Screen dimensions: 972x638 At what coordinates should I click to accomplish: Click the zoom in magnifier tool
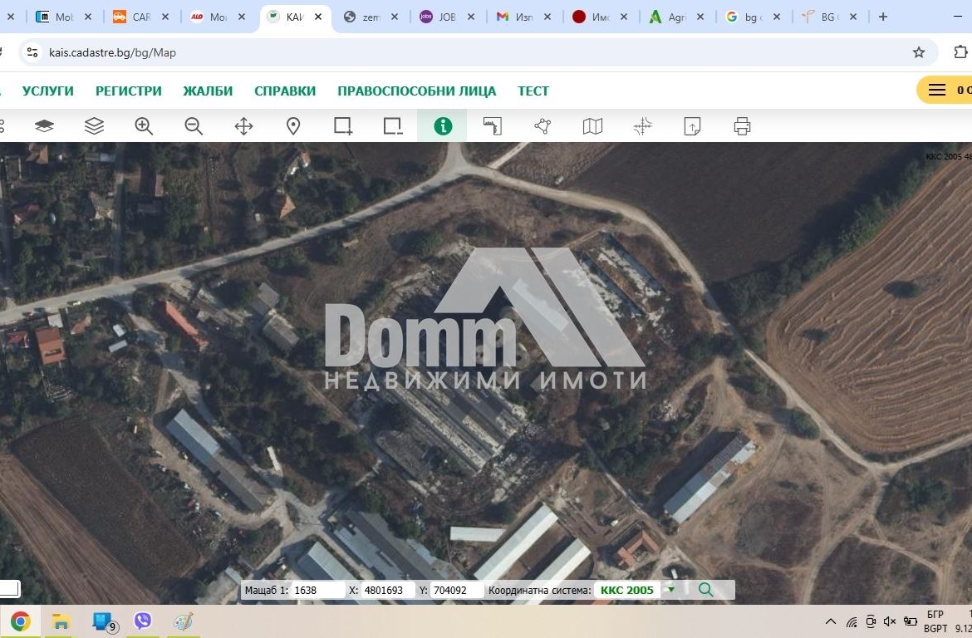tap(144, 126)
